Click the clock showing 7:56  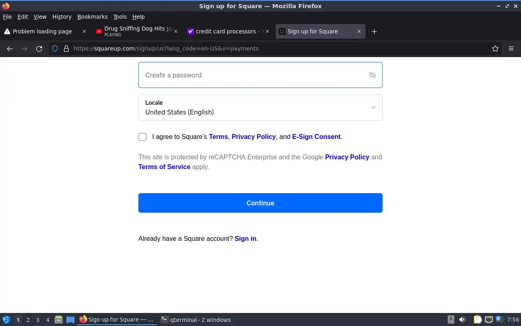(x=513, y=320)
